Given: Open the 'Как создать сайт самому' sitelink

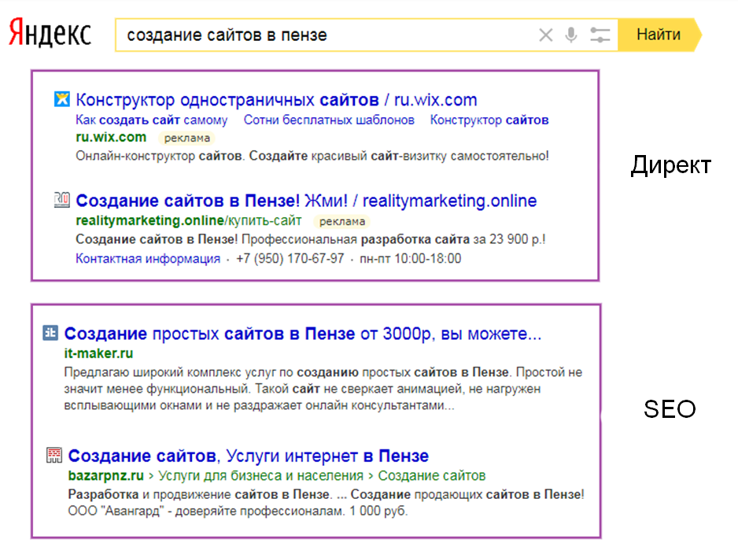Looking at the screenshot, I should 152,120.
